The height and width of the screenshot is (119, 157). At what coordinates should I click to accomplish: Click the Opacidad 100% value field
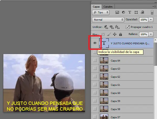click(144, 20)
